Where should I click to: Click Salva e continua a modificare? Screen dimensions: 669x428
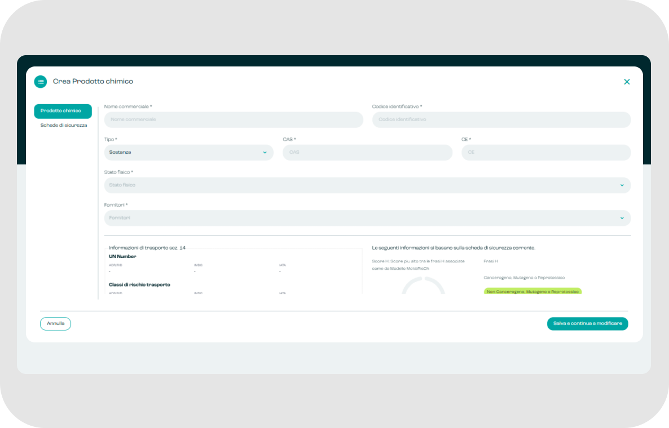coord(588,324)
